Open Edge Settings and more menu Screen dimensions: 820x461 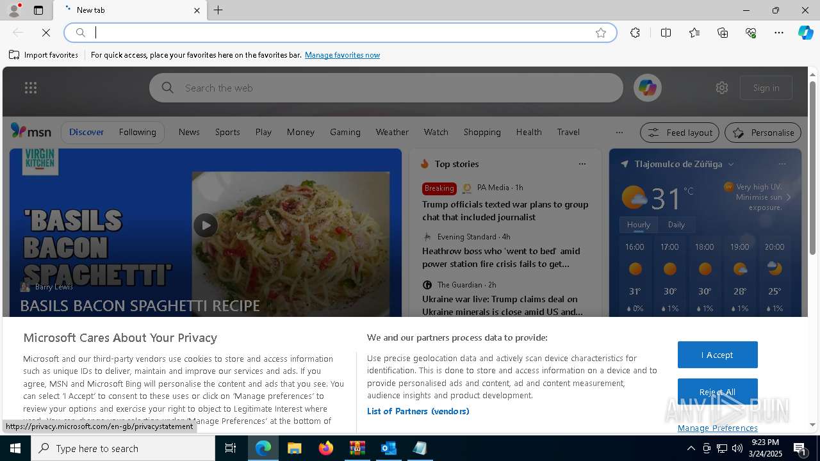coord(779,33)
